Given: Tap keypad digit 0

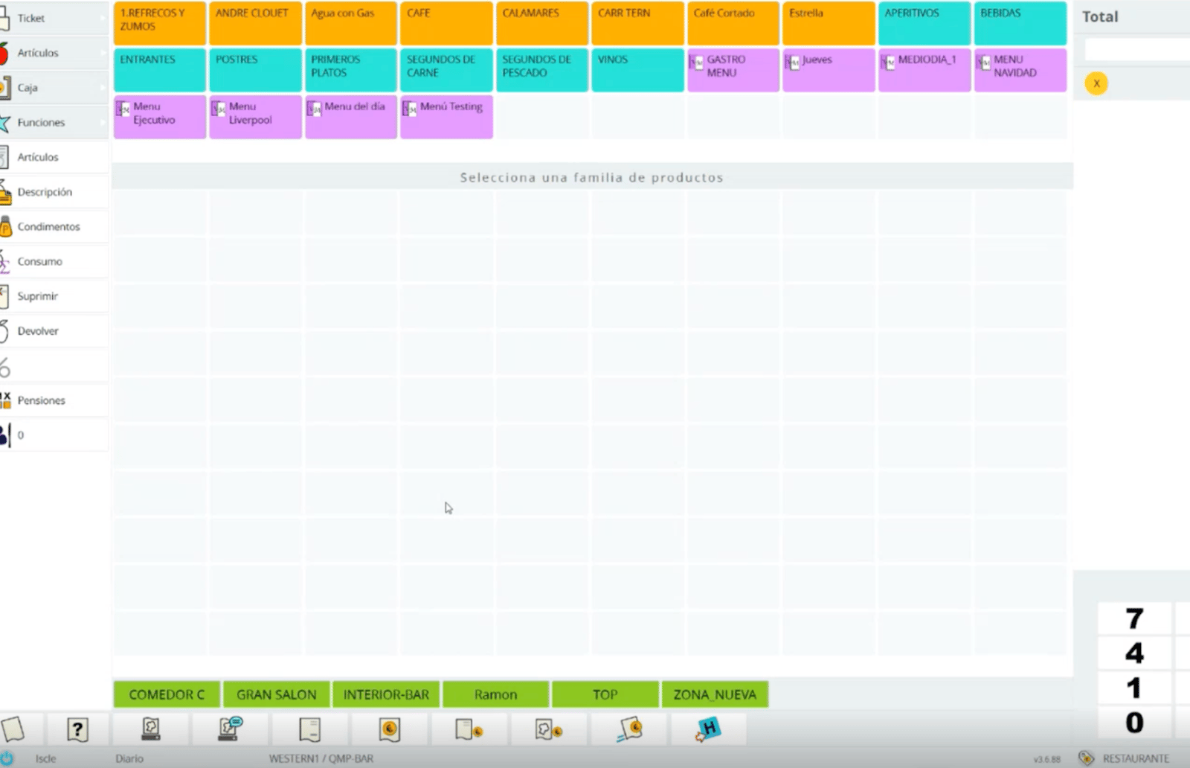Looking at the screenshot, I should [1134, 722].
